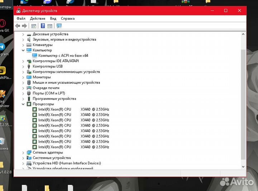Collapse the Компьютер category
Viewport: 258px width, 191px height.
[x=23, y=50]
